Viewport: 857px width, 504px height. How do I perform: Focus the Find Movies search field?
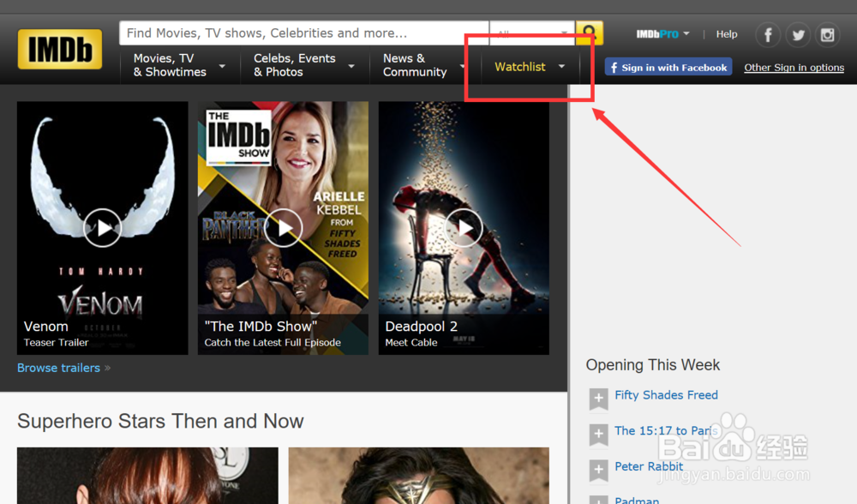click(303, 33)
